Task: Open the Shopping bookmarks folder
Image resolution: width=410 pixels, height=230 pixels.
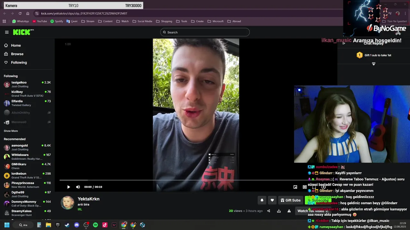Action: click(x=164, y=21)
